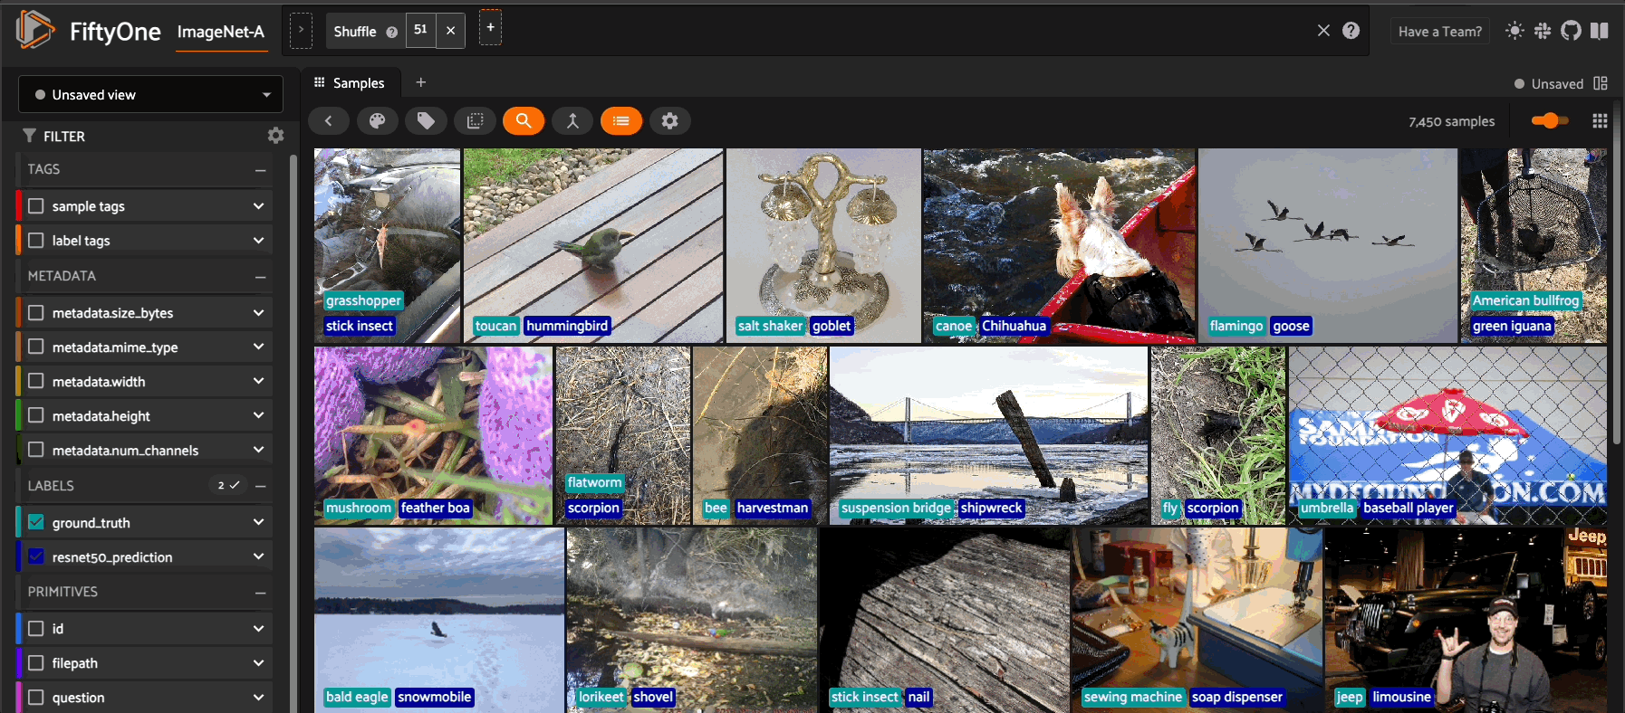1625x713 pixels.
Task: Open the color scheme palette icon
Action: tap(377, 121)
